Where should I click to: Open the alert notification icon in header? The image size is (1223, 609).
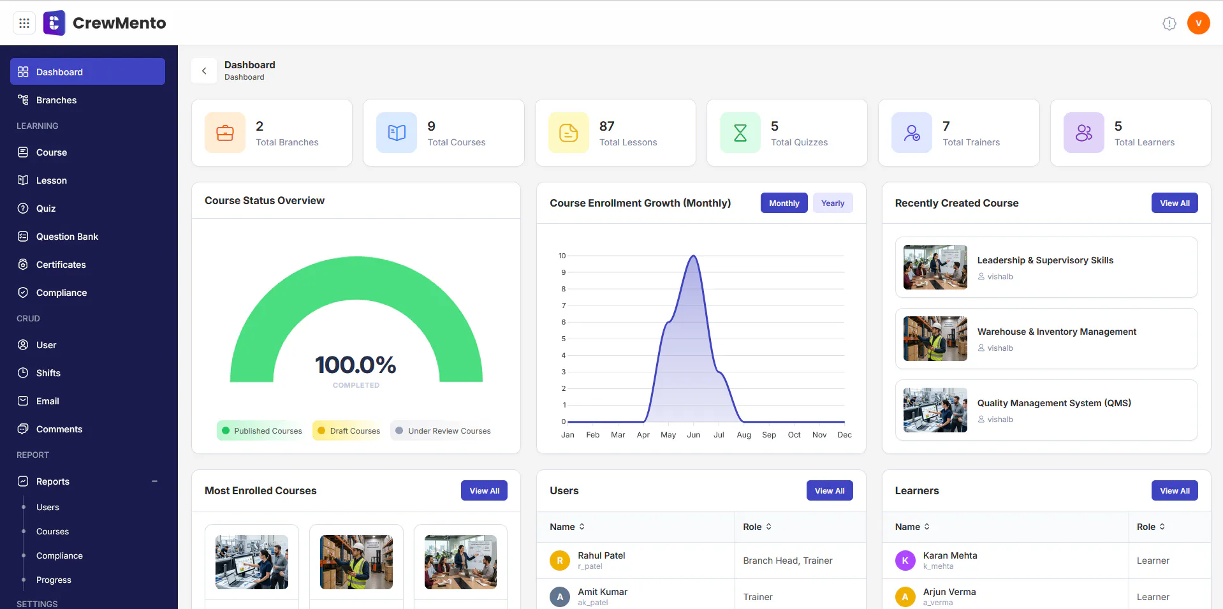pos(1169,23)
